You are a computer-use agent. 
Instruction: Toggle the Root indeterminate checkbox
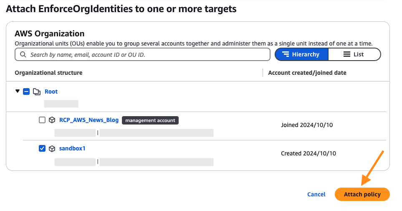pos(26,92)
